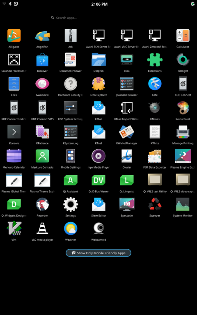197x315 pixels.
Task: Open Spectacle screenshot tool
Action: 127,204
